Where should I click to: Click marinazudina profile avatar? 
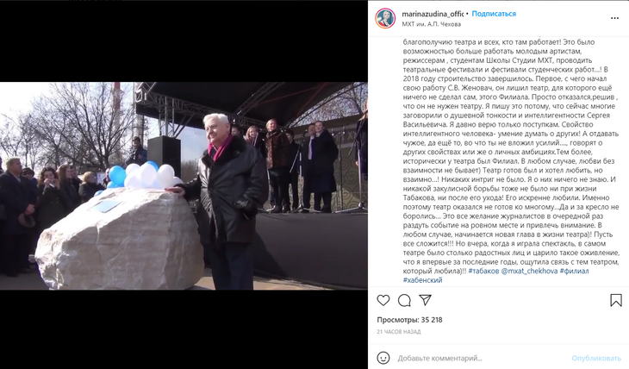pos(385,18)
